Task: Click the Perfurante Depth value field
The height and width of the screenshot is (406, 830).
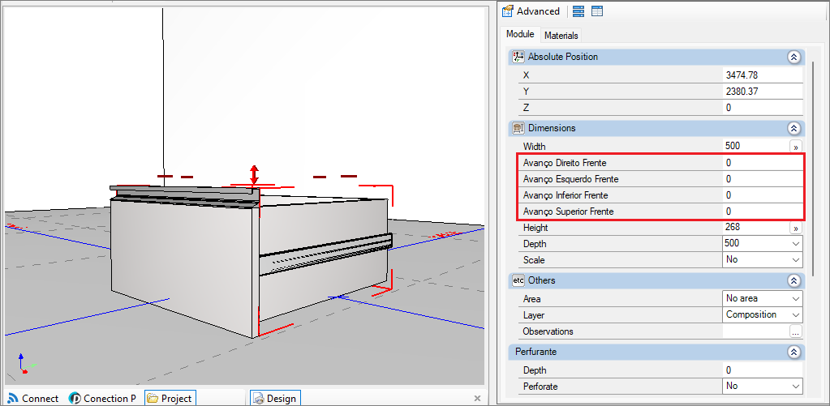Action: click(762, 370)
